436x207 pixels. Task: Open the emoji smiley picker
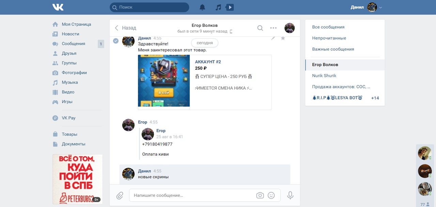pyautogui.click(x=271, y=195)
